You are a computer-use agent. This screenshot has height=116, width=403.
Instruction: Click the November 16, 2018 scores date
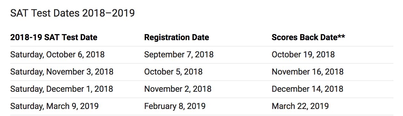pos(308,72)
